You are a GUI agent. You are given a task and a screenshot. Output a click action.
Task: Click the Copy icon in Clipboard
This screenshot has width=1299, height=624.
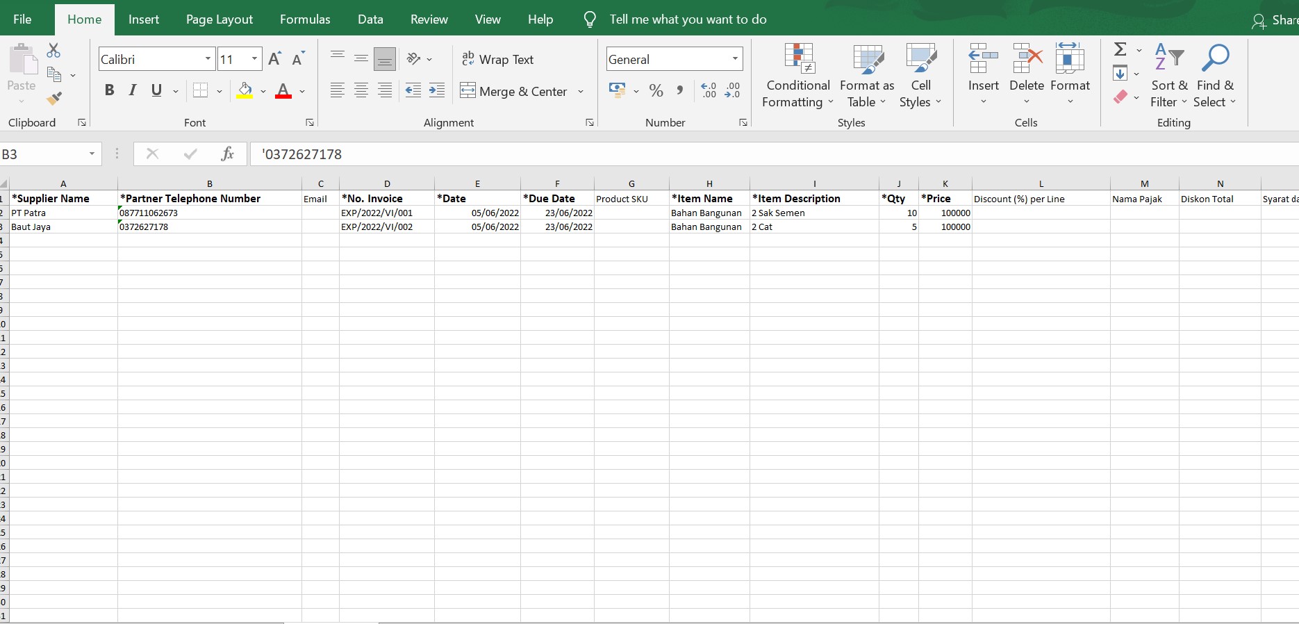coord(54,74)
